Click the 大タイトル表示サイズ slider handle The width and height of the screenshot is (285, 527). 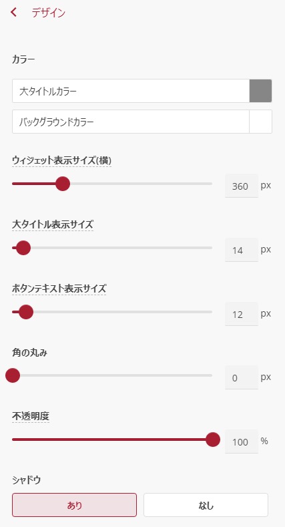pyautogui.click(x=23, y=248)
